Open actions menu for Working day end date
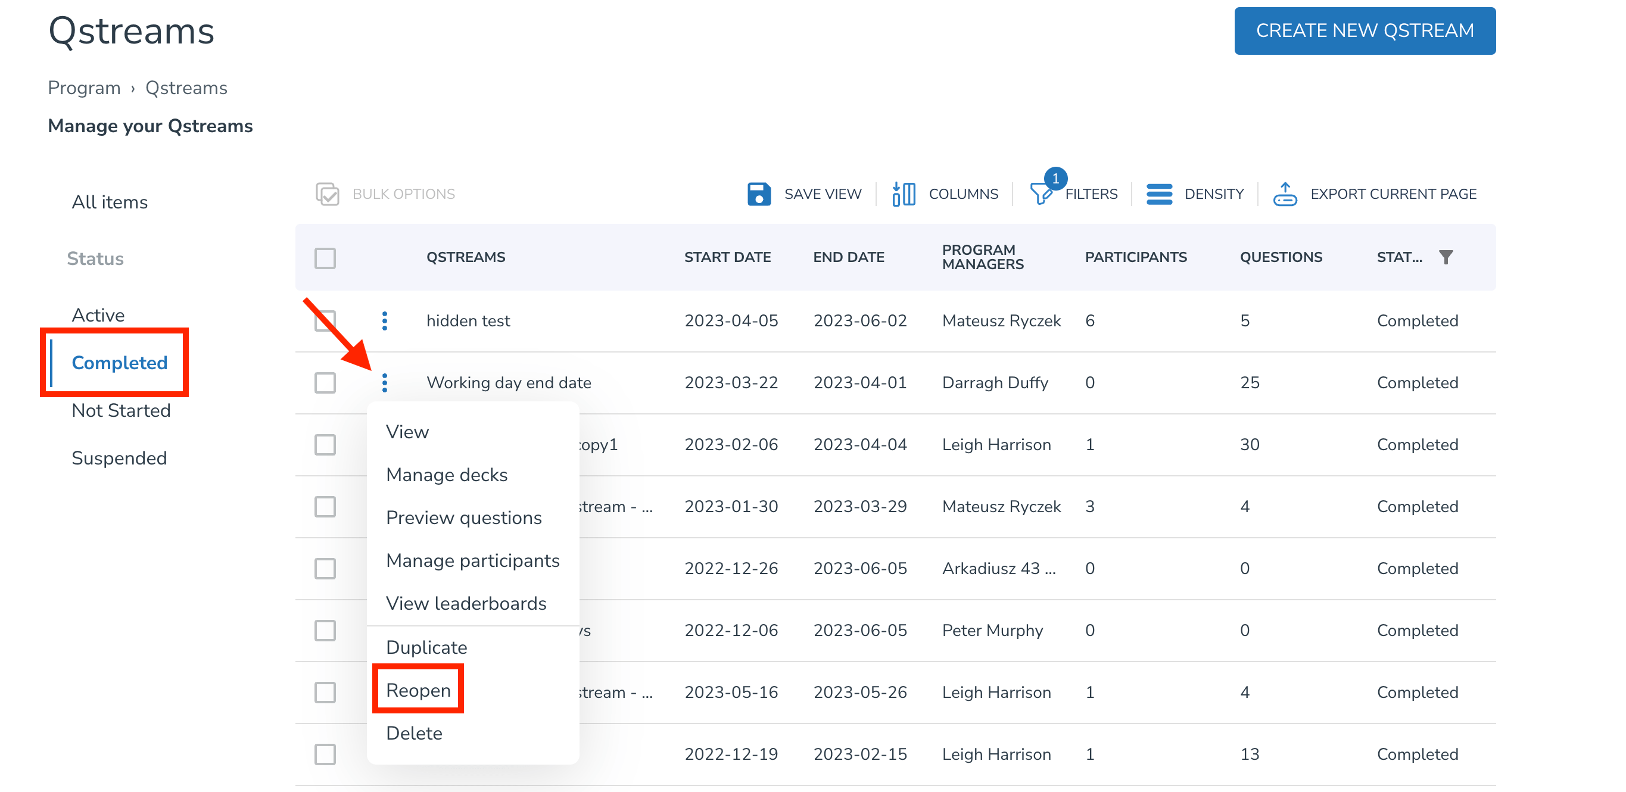The height and width of the screenshot is (792, 1626). (384, 382)
